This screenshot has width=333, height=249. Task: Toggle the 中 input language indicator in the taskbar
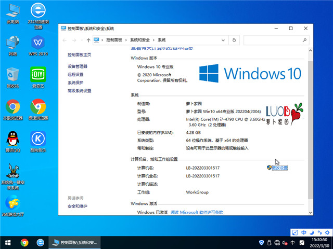(292, 243)
